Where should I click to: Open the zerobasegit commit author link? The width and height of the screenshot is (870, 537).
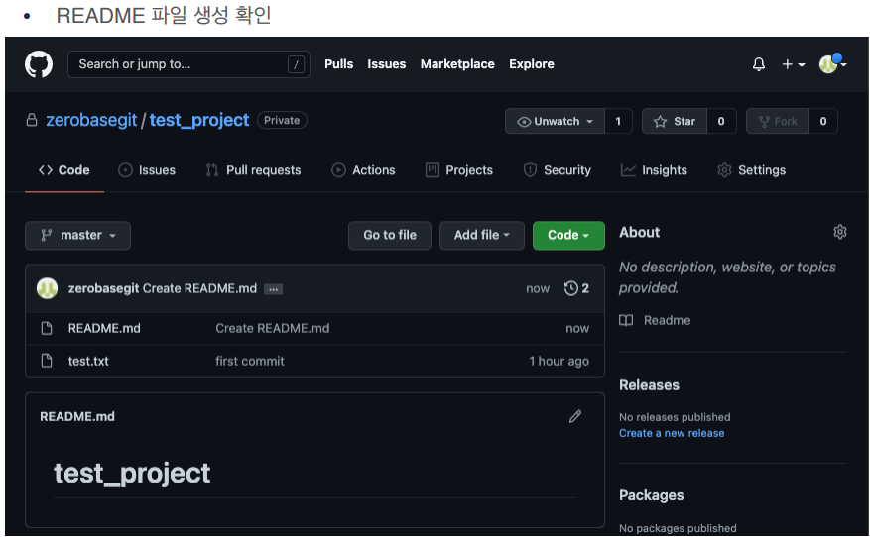[103, 288]
